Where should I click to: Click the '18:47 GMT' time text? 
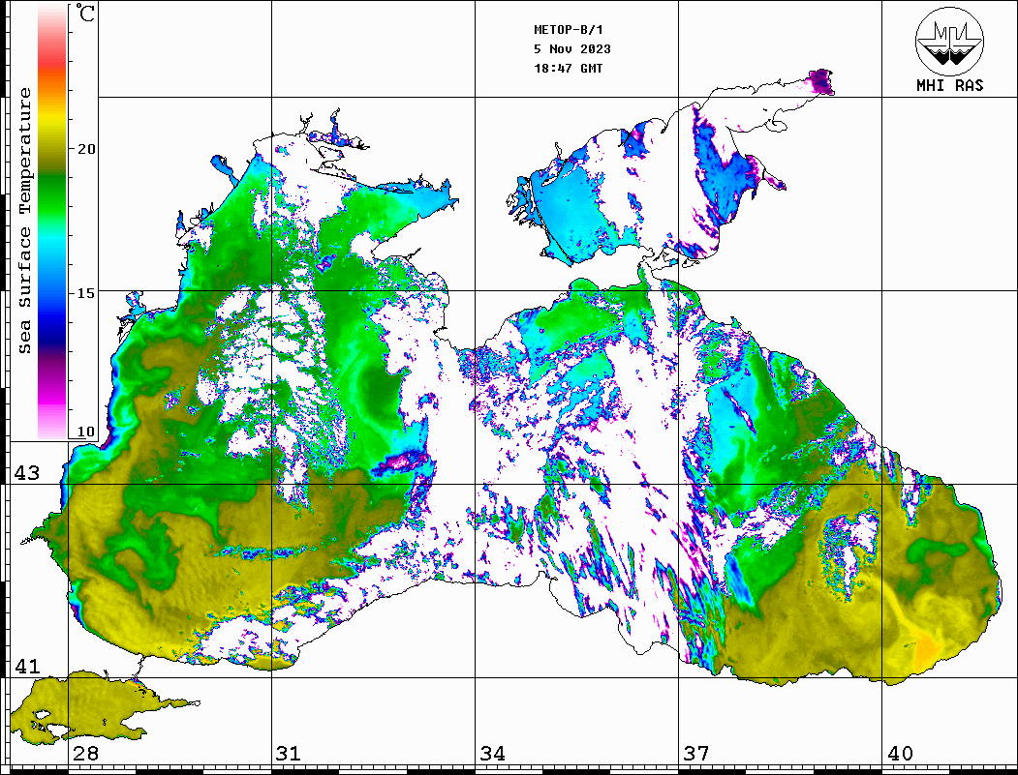pyautogui.click(x=568, y=68)
